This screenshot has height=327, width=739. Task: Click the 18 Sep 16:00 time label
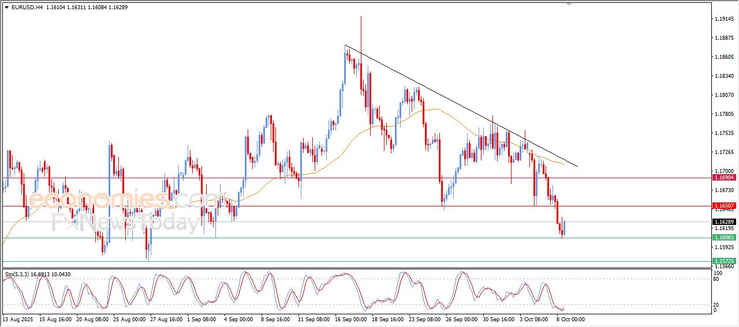pos(388,319)
